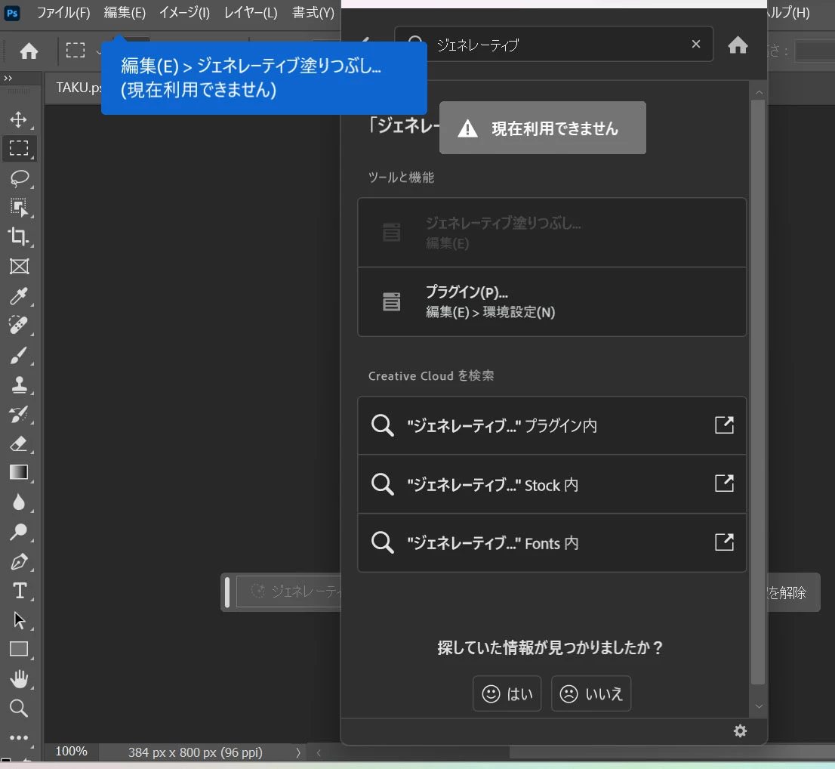Open the イメージ(I) menu

pyautogui.click(x=184, y=12)
